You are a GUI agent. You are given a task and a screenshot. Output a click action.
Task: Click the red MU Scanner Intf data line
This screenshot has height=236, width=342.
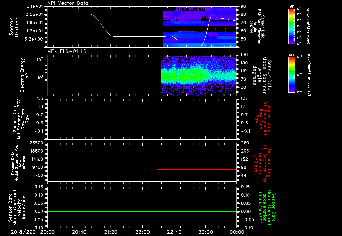(x=197, y=129)
